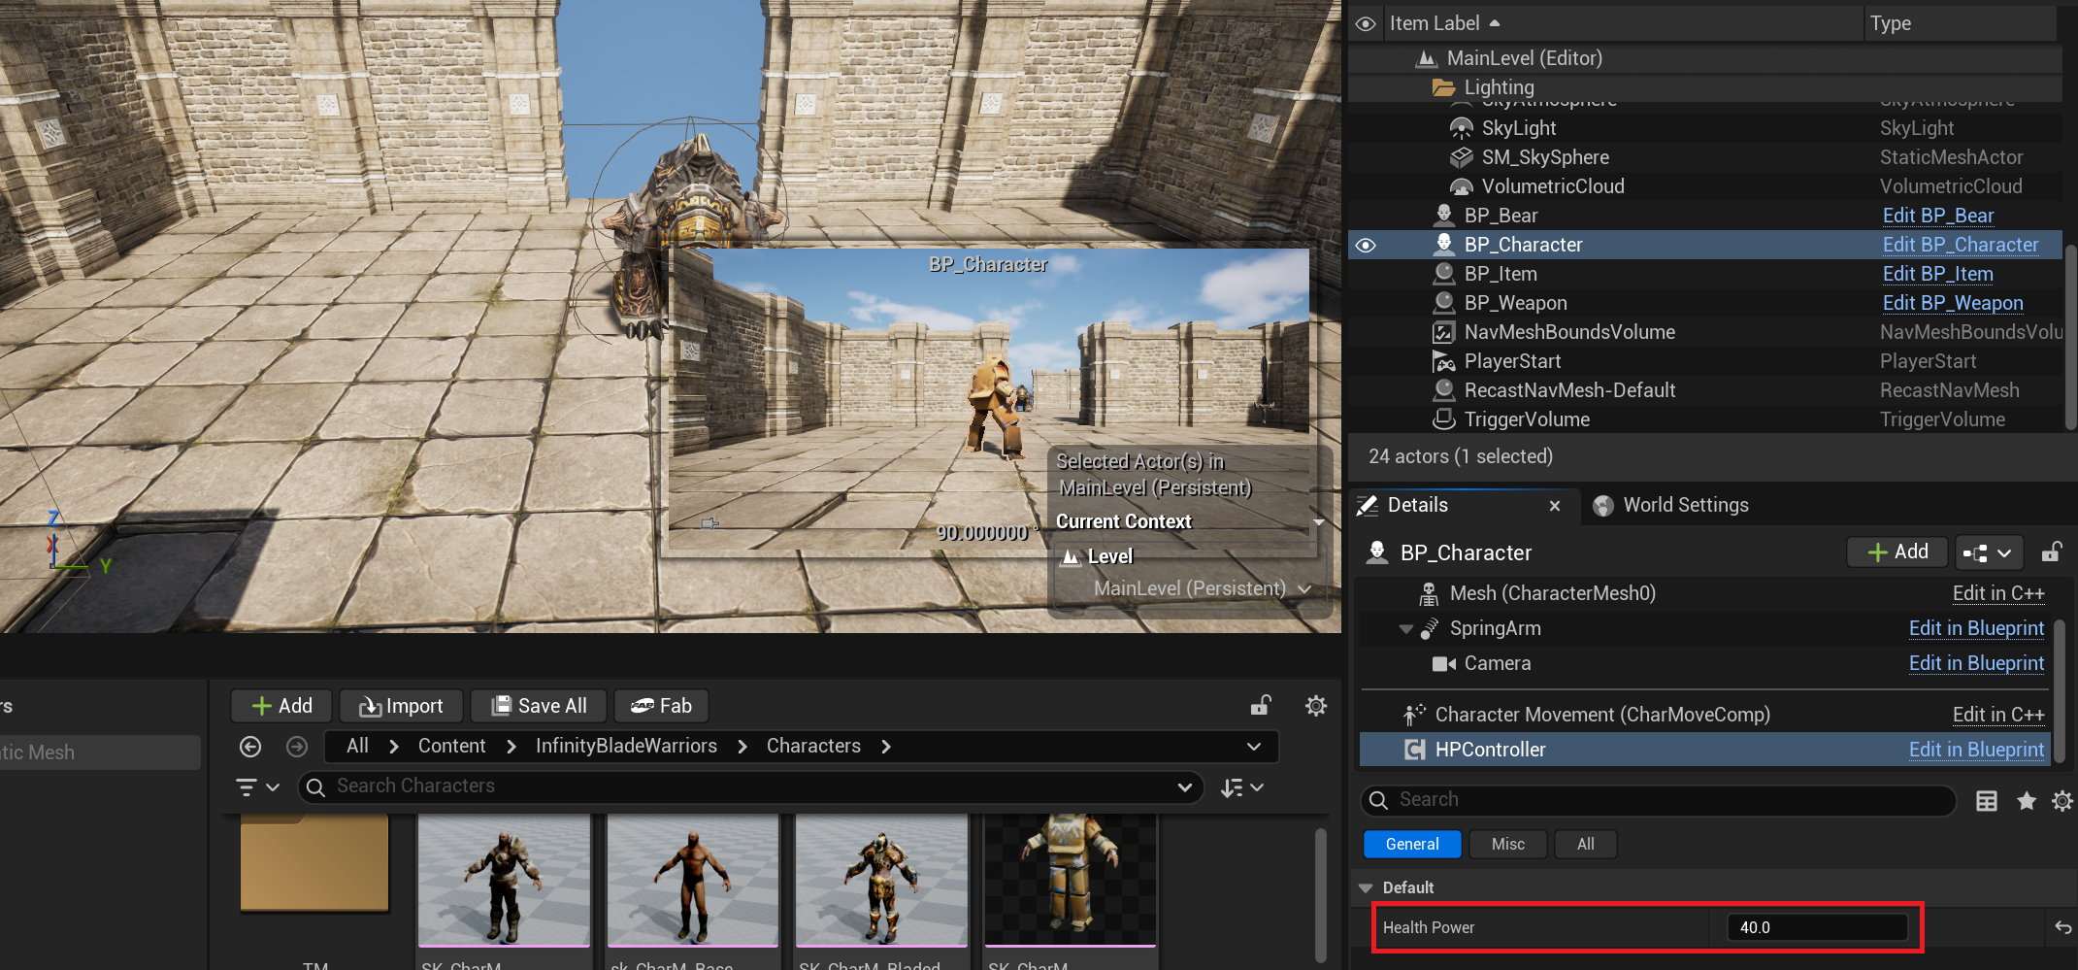Collapse the Default property section

click(x=1366, y=887)
